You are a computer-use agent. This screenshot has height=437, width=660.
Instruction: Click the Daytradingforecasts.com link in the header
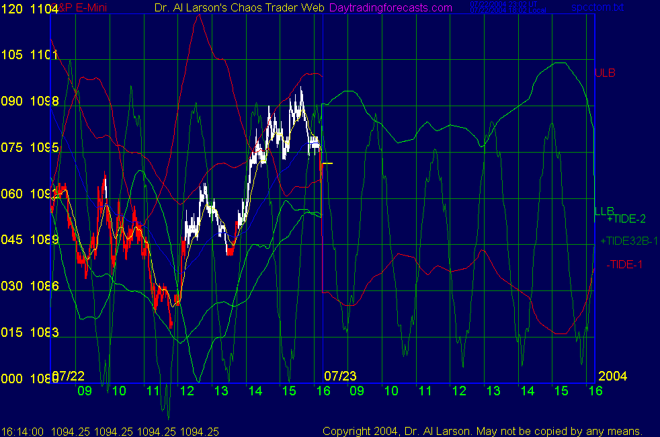click(x=390, y=7)
